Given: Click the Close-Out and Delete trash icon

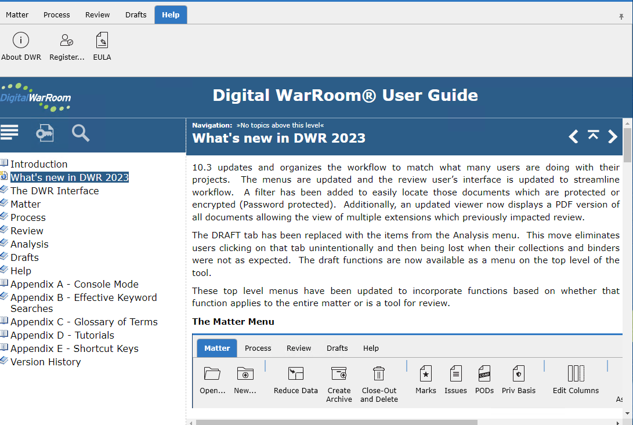Looking at the screenshot, I should pyautogui.click(x=379, y=373).
